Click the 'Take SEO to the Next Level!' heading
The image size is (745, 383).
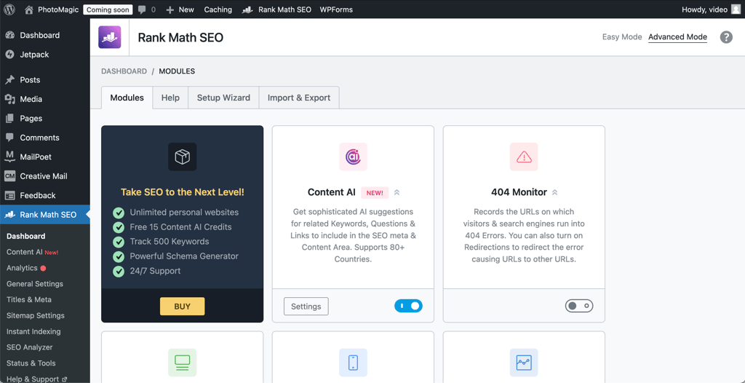click(183, 192)
